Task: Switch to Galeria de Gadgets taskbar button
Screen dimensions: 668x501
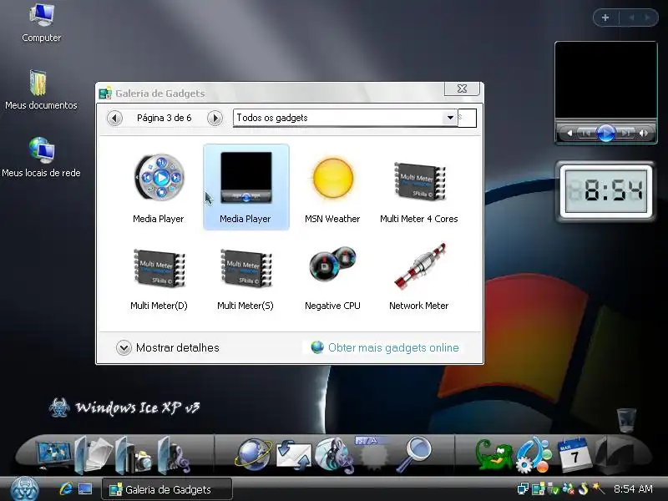Action: 167,489
